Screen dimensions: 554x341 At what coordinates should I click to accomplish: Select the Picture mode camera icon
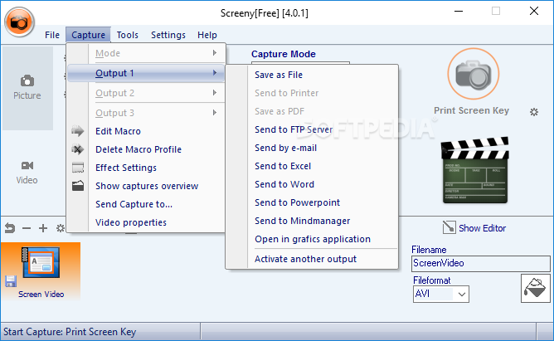[x=27, y=81]
